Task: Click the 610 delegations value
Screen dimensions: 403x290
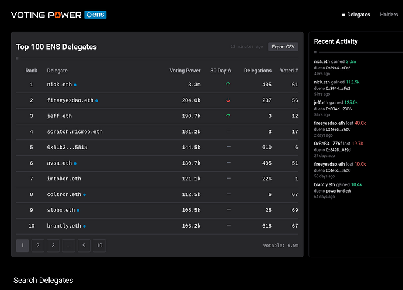Action: [x=267, y=147]
